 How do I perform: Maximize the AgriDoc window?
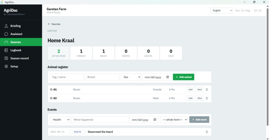(x=254, y=2)
